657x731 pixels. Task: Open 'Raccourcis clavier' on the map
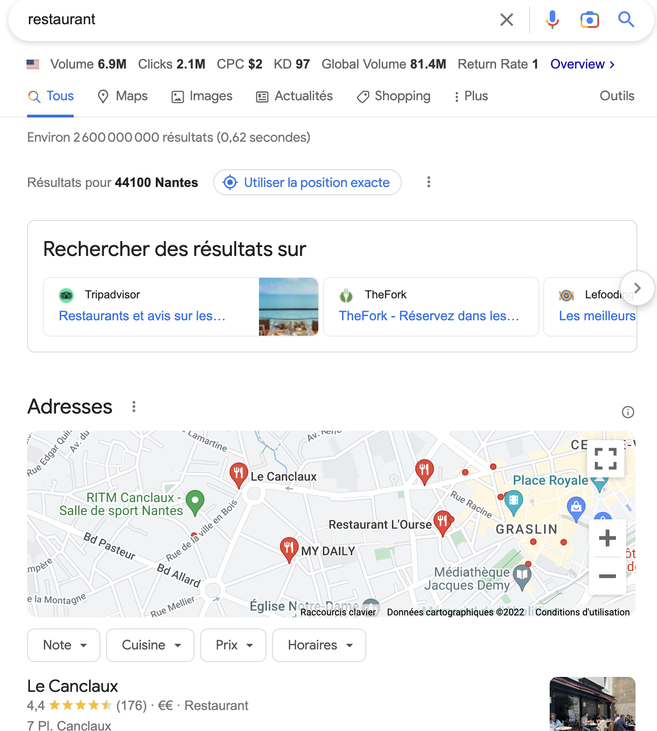click(338, 612)
